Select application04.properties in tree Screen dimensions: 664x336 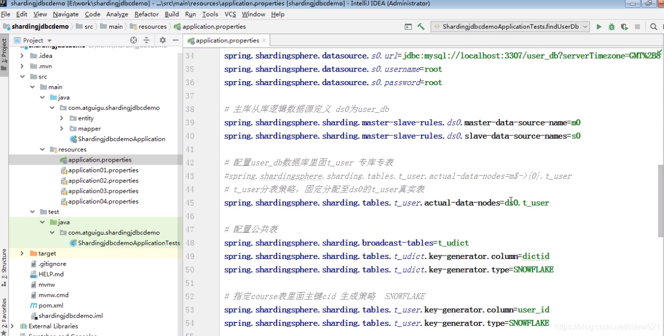coord(103,201)
